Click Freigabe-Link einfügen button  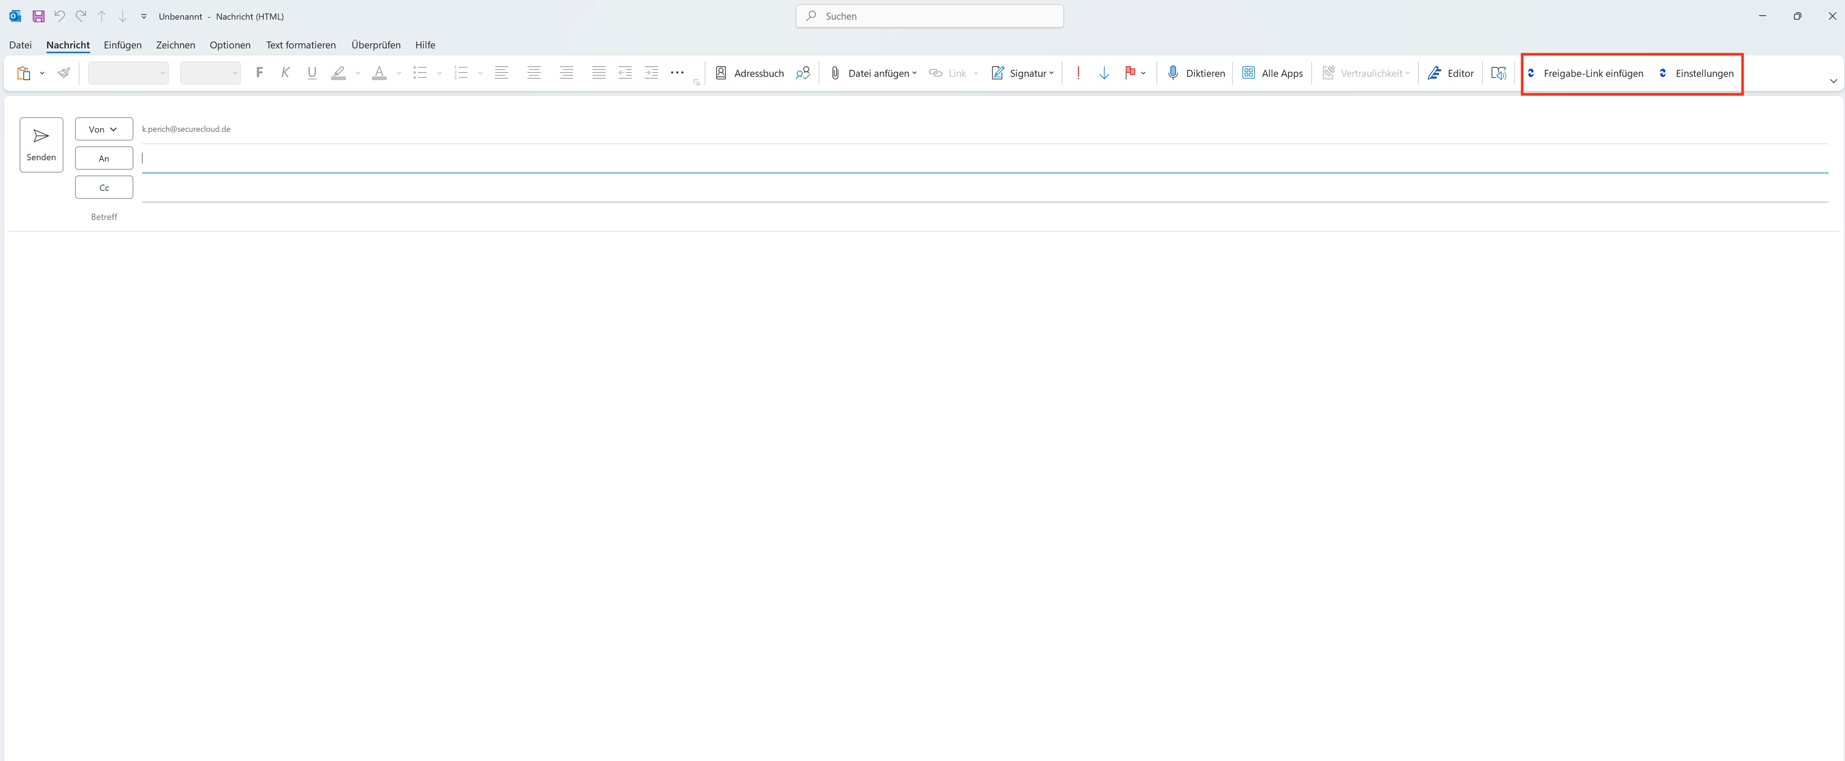coord(1585,73)
